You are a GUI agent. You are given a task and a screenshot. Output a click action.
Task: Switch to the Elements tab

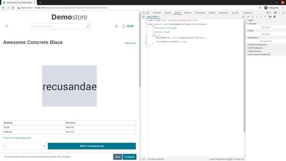tap(157, 13)
